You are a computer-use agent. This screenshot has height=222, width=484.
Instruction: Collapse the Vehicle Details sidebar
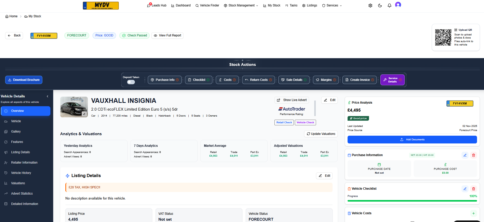pos(48,96)
